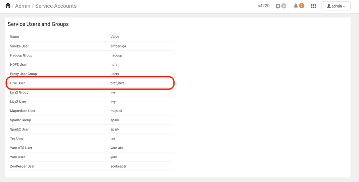359x182 pixels.
Task: Click the orange alert count badge
Action: point(302,6)
